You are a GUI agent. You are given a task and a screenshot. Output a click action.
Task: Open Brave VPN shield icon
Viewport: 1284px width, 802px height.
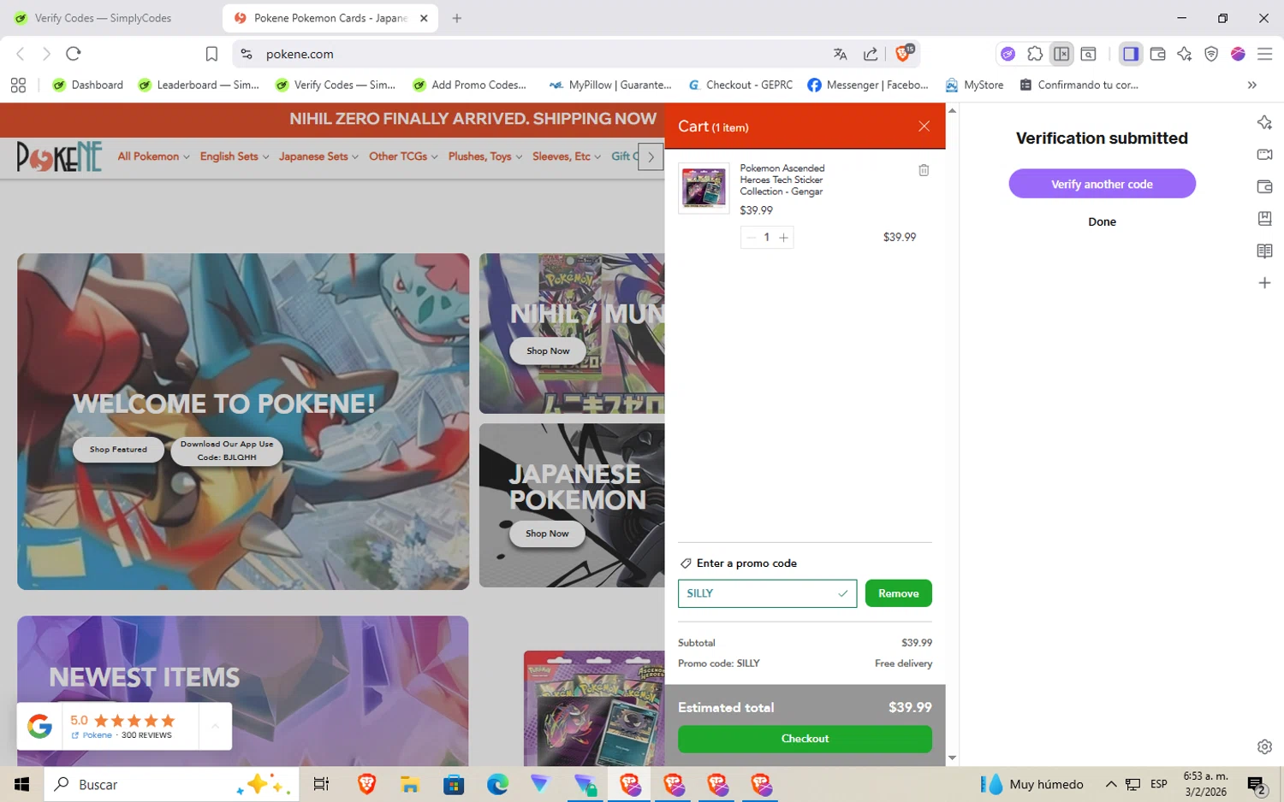point(1211,54)
